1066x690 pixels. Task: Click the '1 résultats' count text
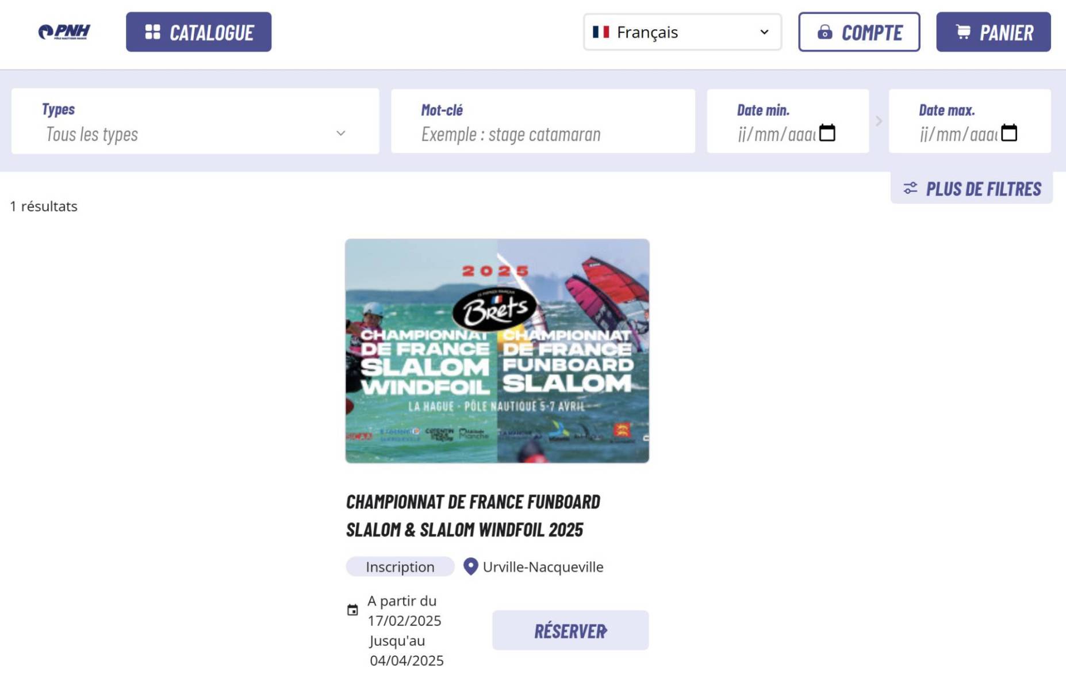coord(44,206)
